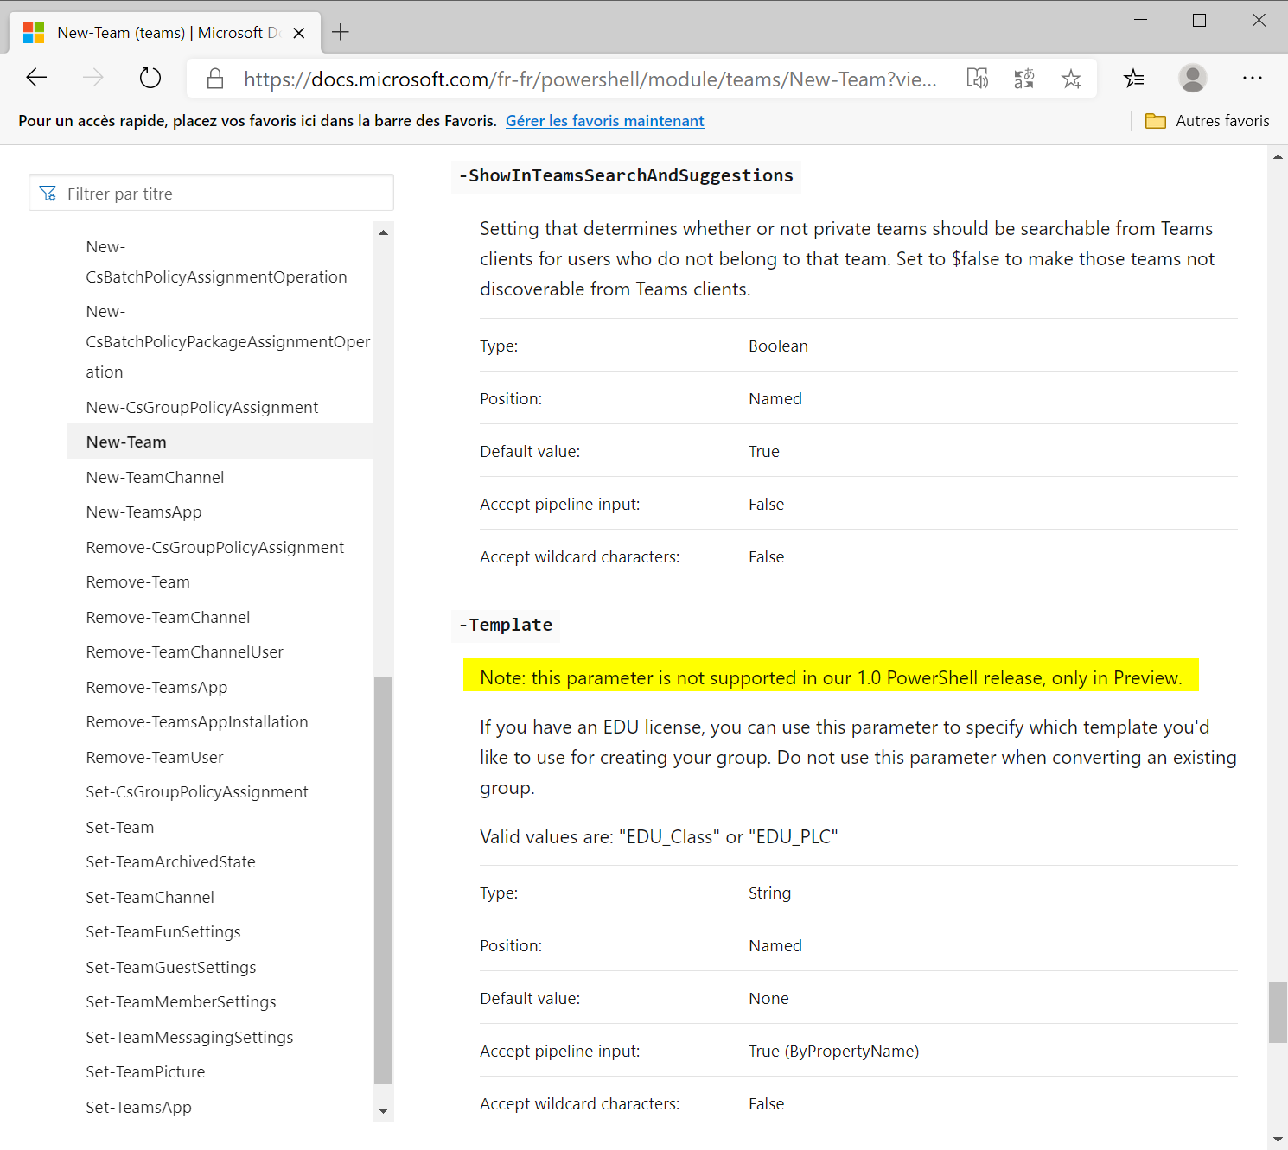
Task: Open New-TeamsApp in sidebar
Action: (x=143, y=512)
